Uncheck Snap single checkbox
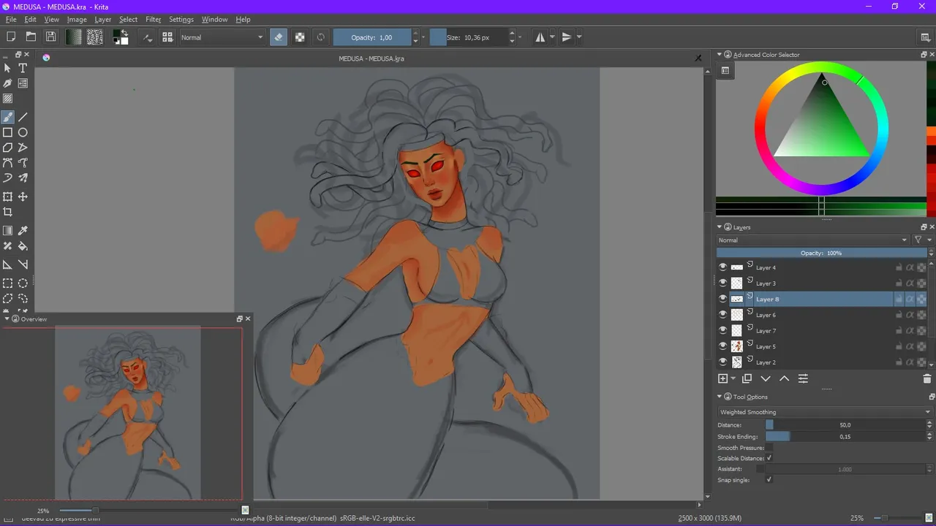The image size is (936, 526). [x=769, y=479]
